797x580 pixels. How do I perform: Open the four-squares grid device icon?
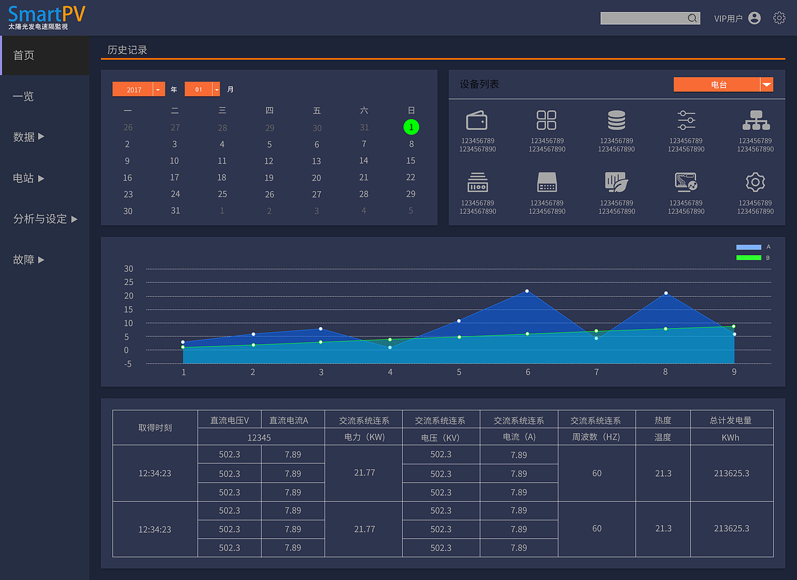click(x=547, y=120)
